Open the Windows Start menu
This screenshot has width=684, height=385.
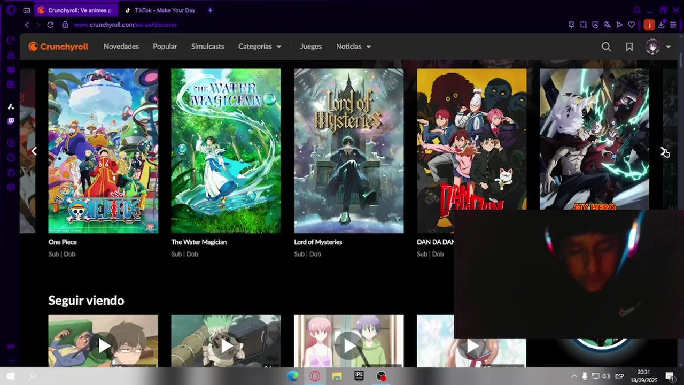11,376
